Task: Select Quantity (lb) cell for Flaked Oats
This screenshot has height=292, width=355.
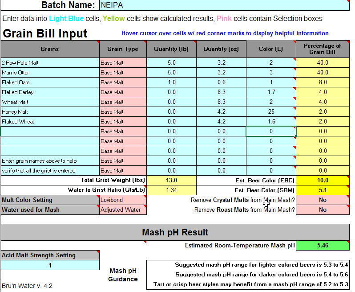Action: (171, 82)
